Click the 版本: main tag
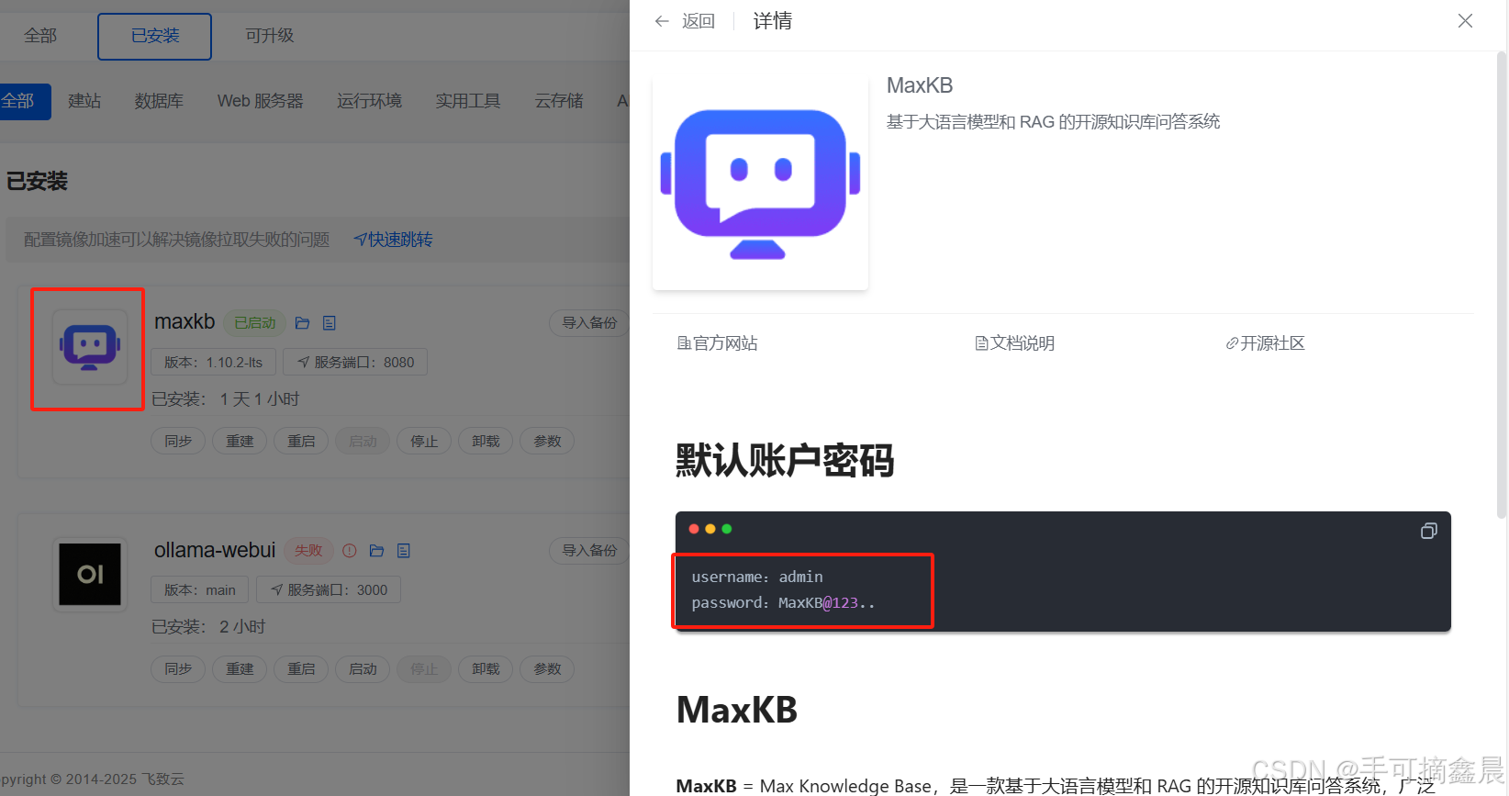1509x796 pixels. (x=200, y=590)
